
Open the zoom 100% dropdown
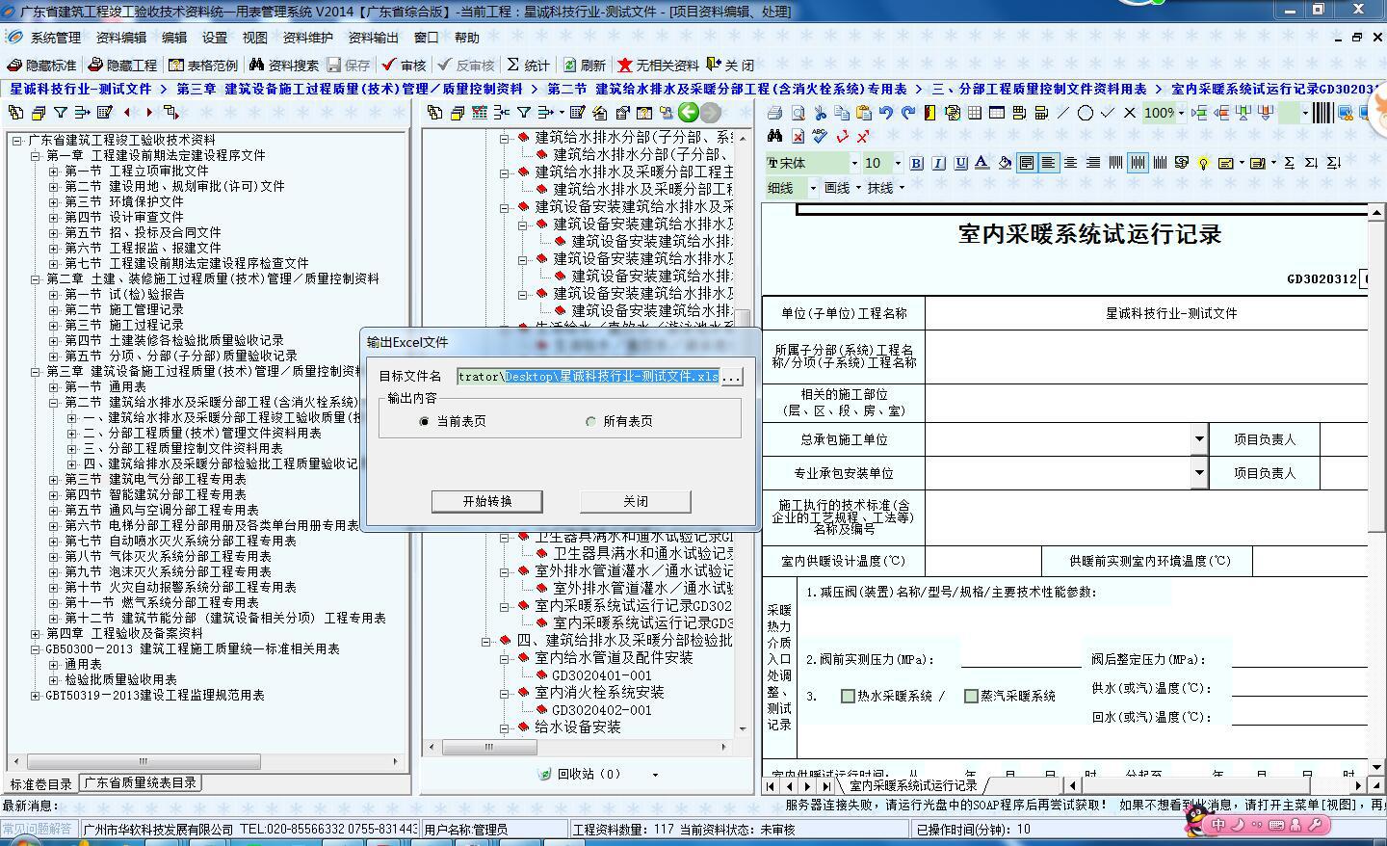[x=1181, y=113]
